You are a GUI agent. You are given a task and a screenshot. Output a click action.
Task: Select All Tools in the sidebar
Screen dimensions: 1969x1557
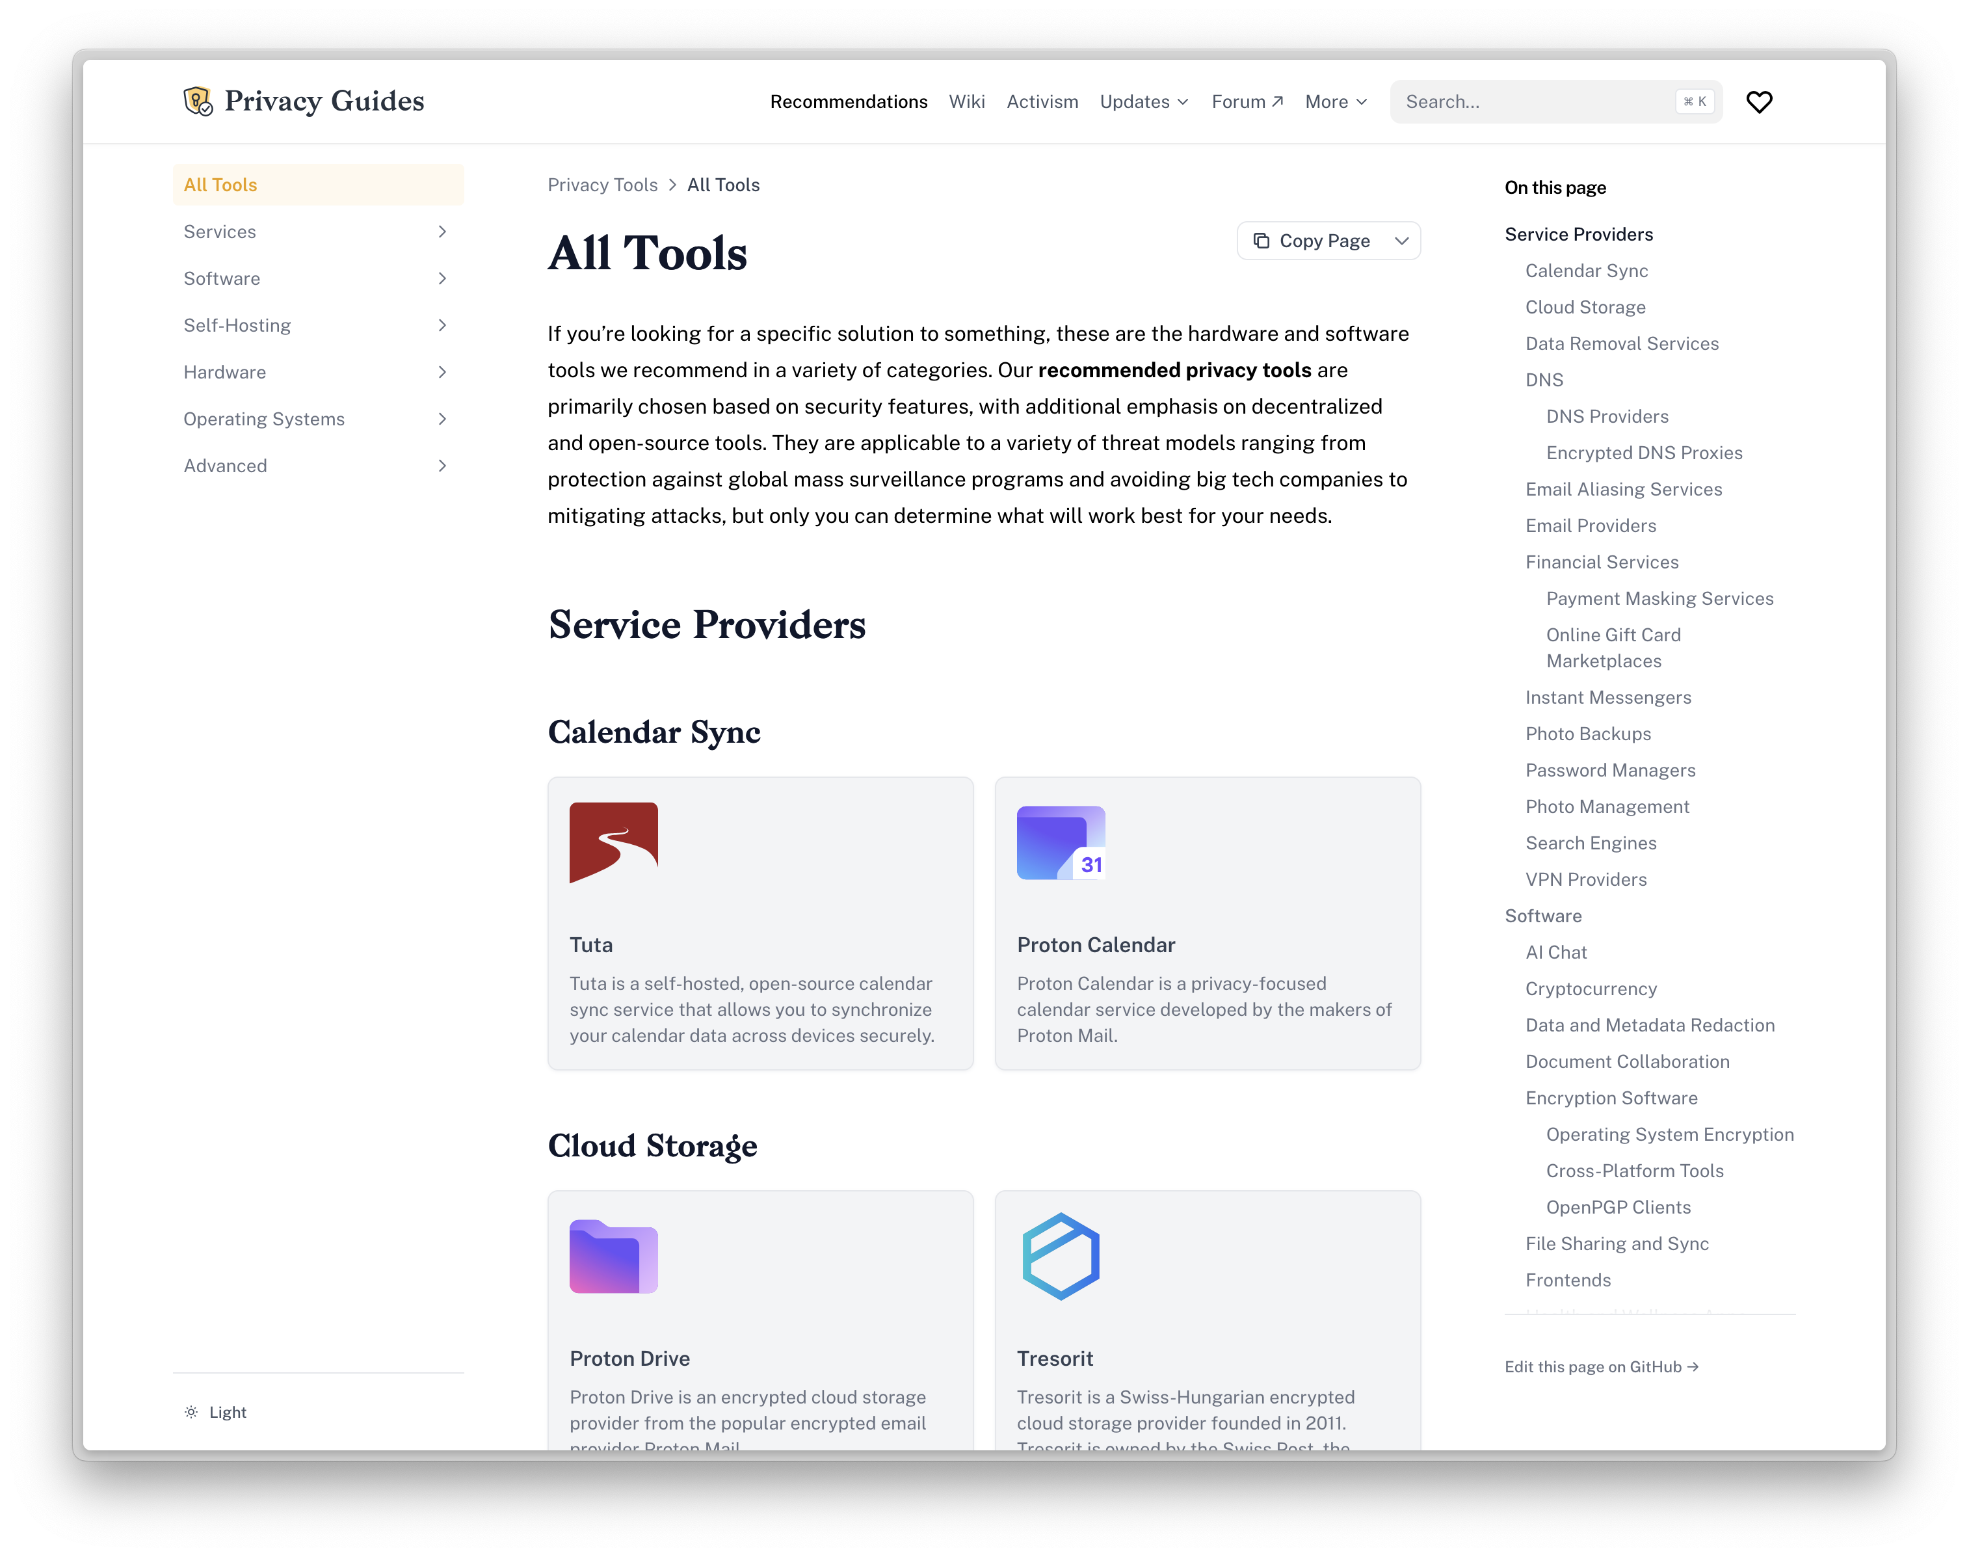click(x=317, y=185)
